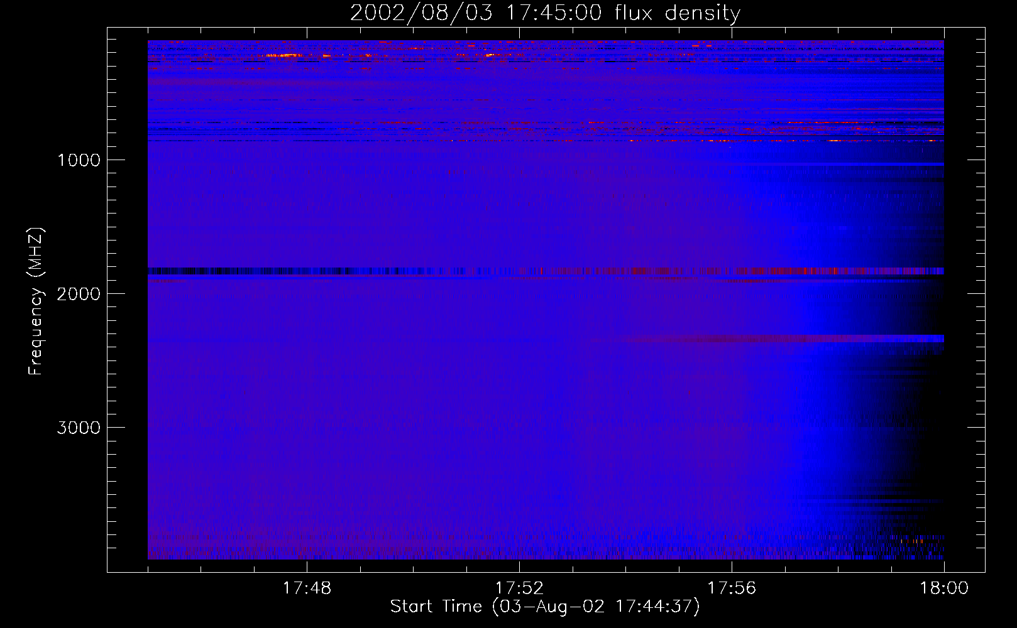Click the '2000' frequency tick label
The width and height of the screenshot is (1017, 628).
point(79,294)
